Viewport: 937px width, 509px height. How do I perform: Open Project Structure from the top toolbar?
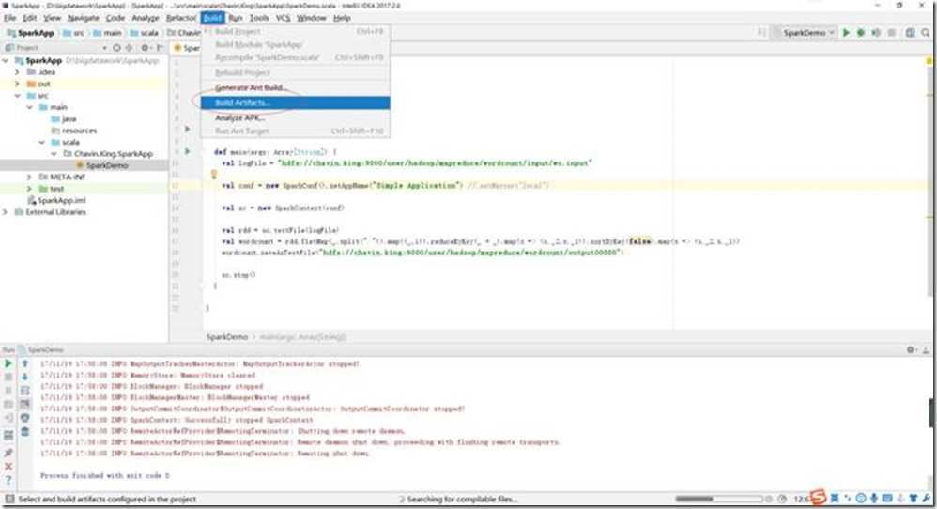[x=910, y=33]
